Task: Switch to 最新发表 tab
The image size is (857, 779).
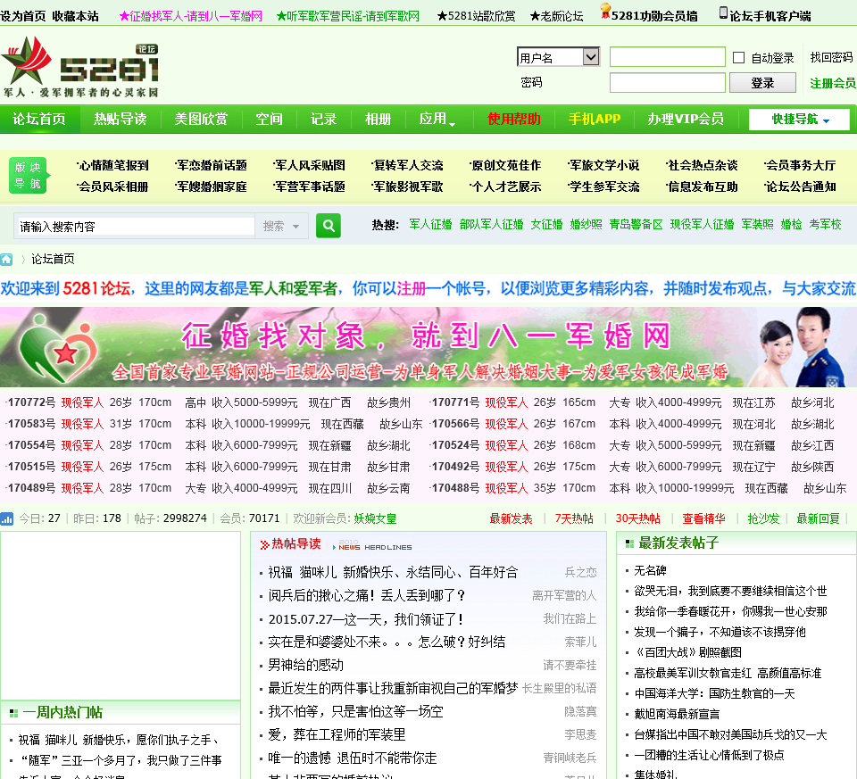Action: pos(511,518)
